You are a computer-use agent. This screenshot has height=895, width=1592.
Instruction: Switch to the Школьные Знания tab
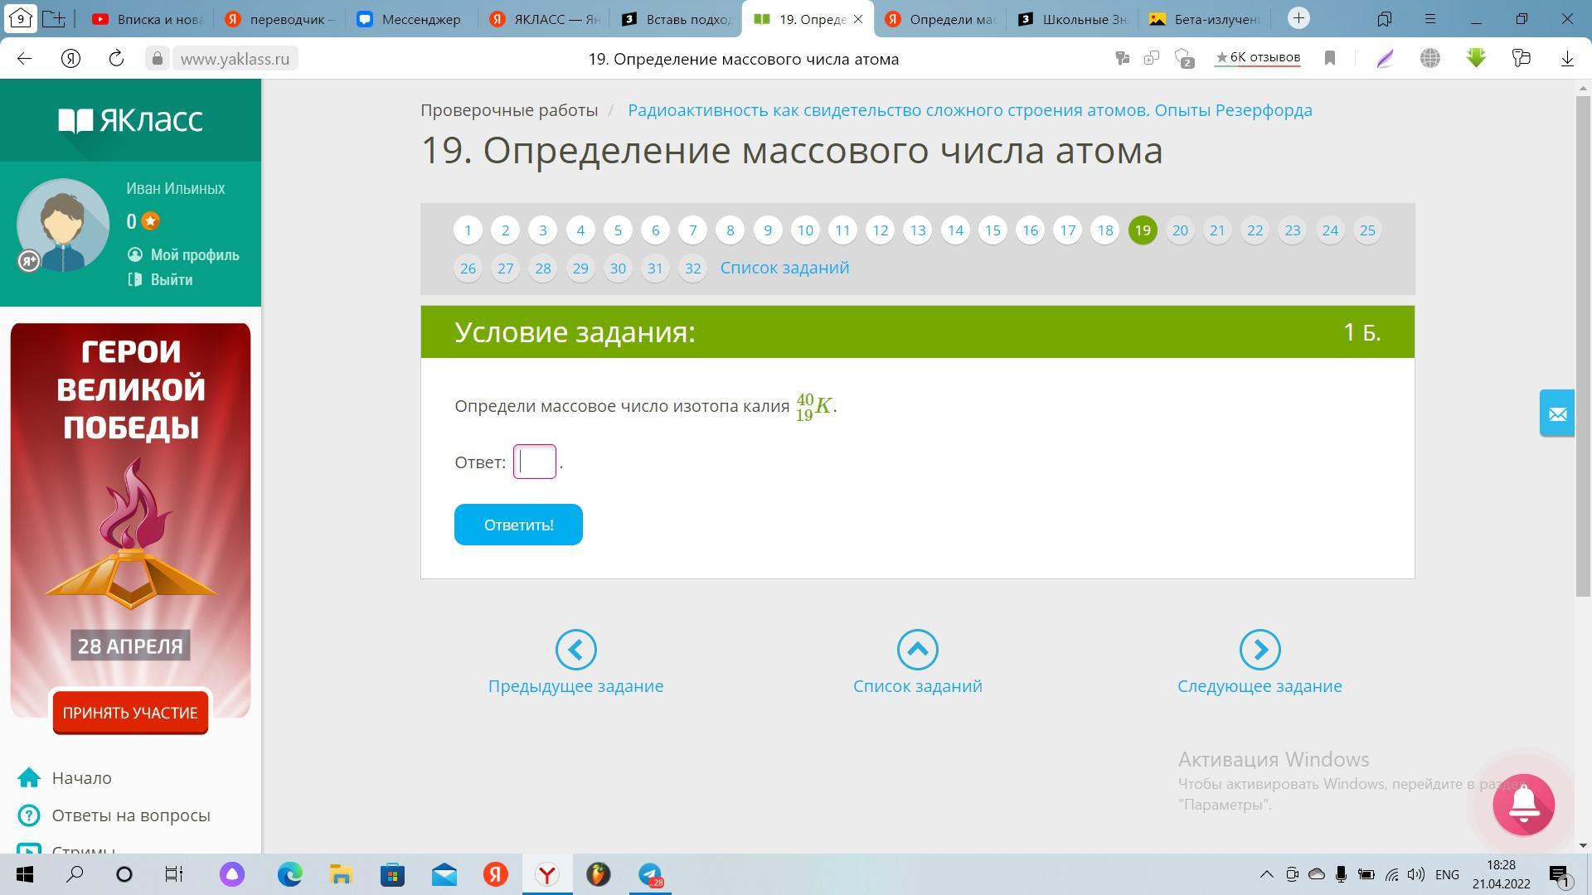(x=1073, y=19)
